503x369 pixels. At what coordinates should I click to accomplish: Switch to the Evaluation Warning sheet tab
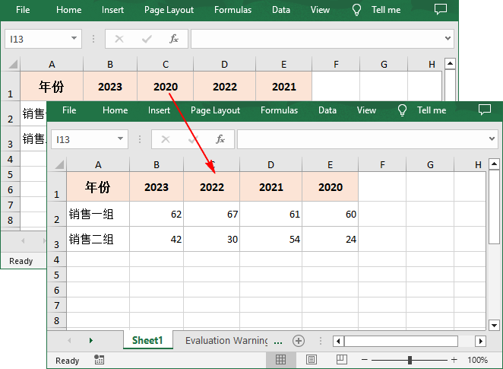[x=226, y=340]
